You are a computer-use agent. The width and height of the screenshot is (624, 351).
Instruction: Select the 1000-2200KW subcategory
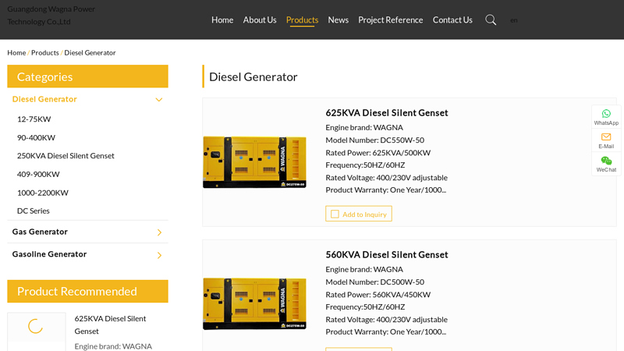[43, 193]
